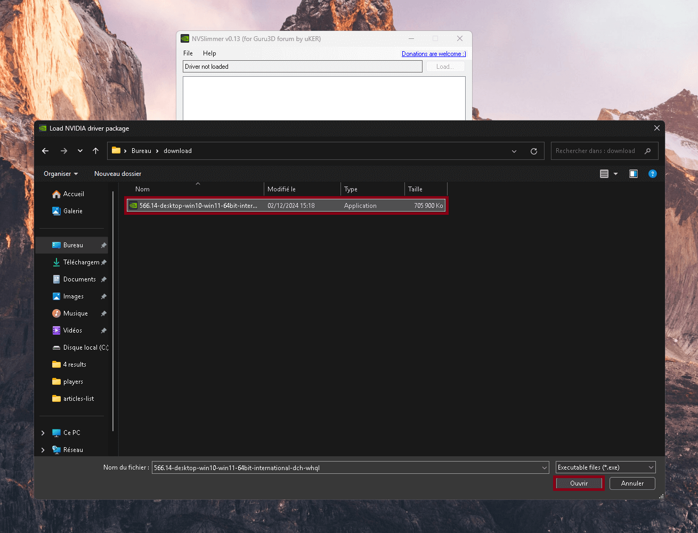Viewport: 698px width, 533px height.
Task: Refresh the download folder view
Action: tap(533, 151)
